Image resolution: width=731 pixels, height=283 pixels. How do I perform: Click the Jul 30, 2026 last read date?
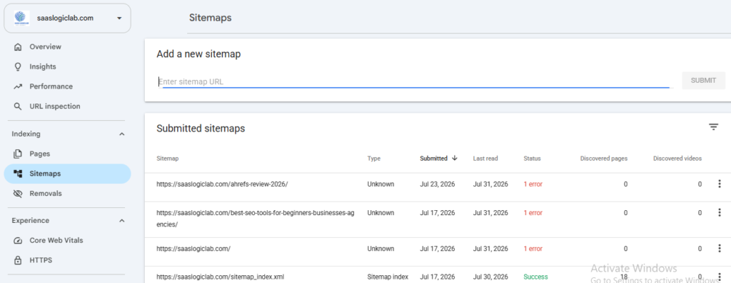(490, 277)
